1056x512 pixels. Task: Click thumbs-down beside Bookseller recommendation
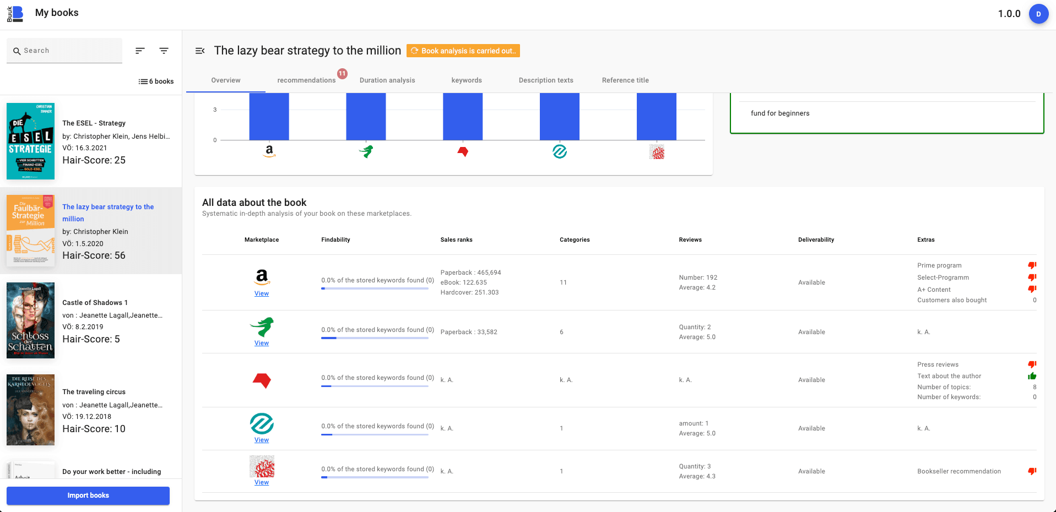[1032, 471]
